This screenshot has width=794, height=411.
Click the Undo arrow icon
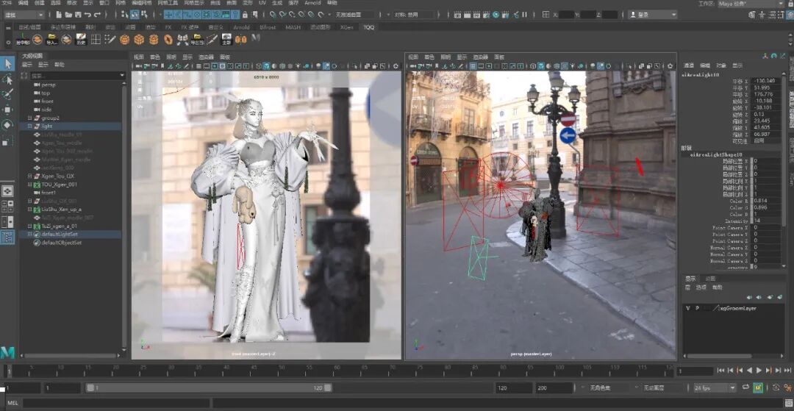(x=88, y=15)
